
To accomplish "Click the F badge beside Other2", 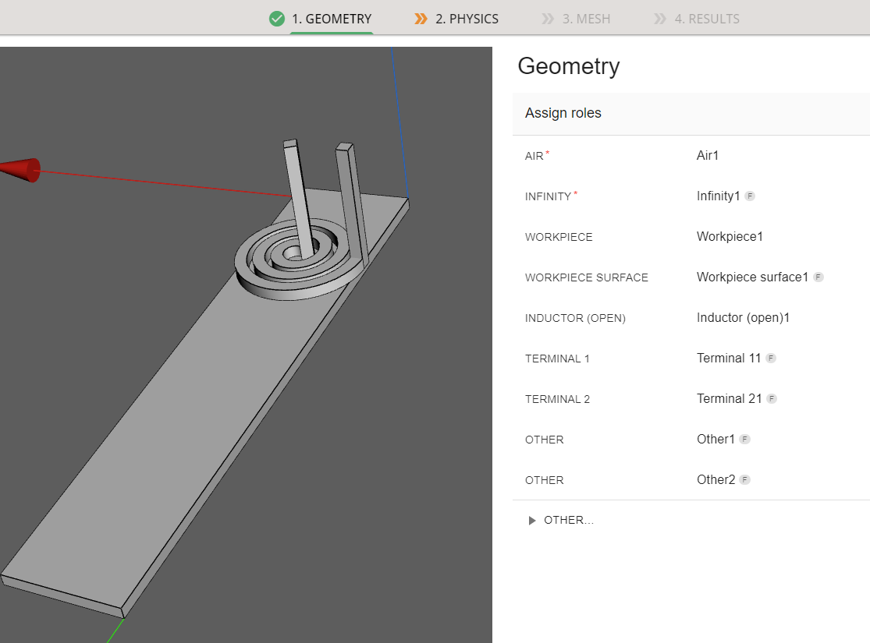I will point(745,480).
